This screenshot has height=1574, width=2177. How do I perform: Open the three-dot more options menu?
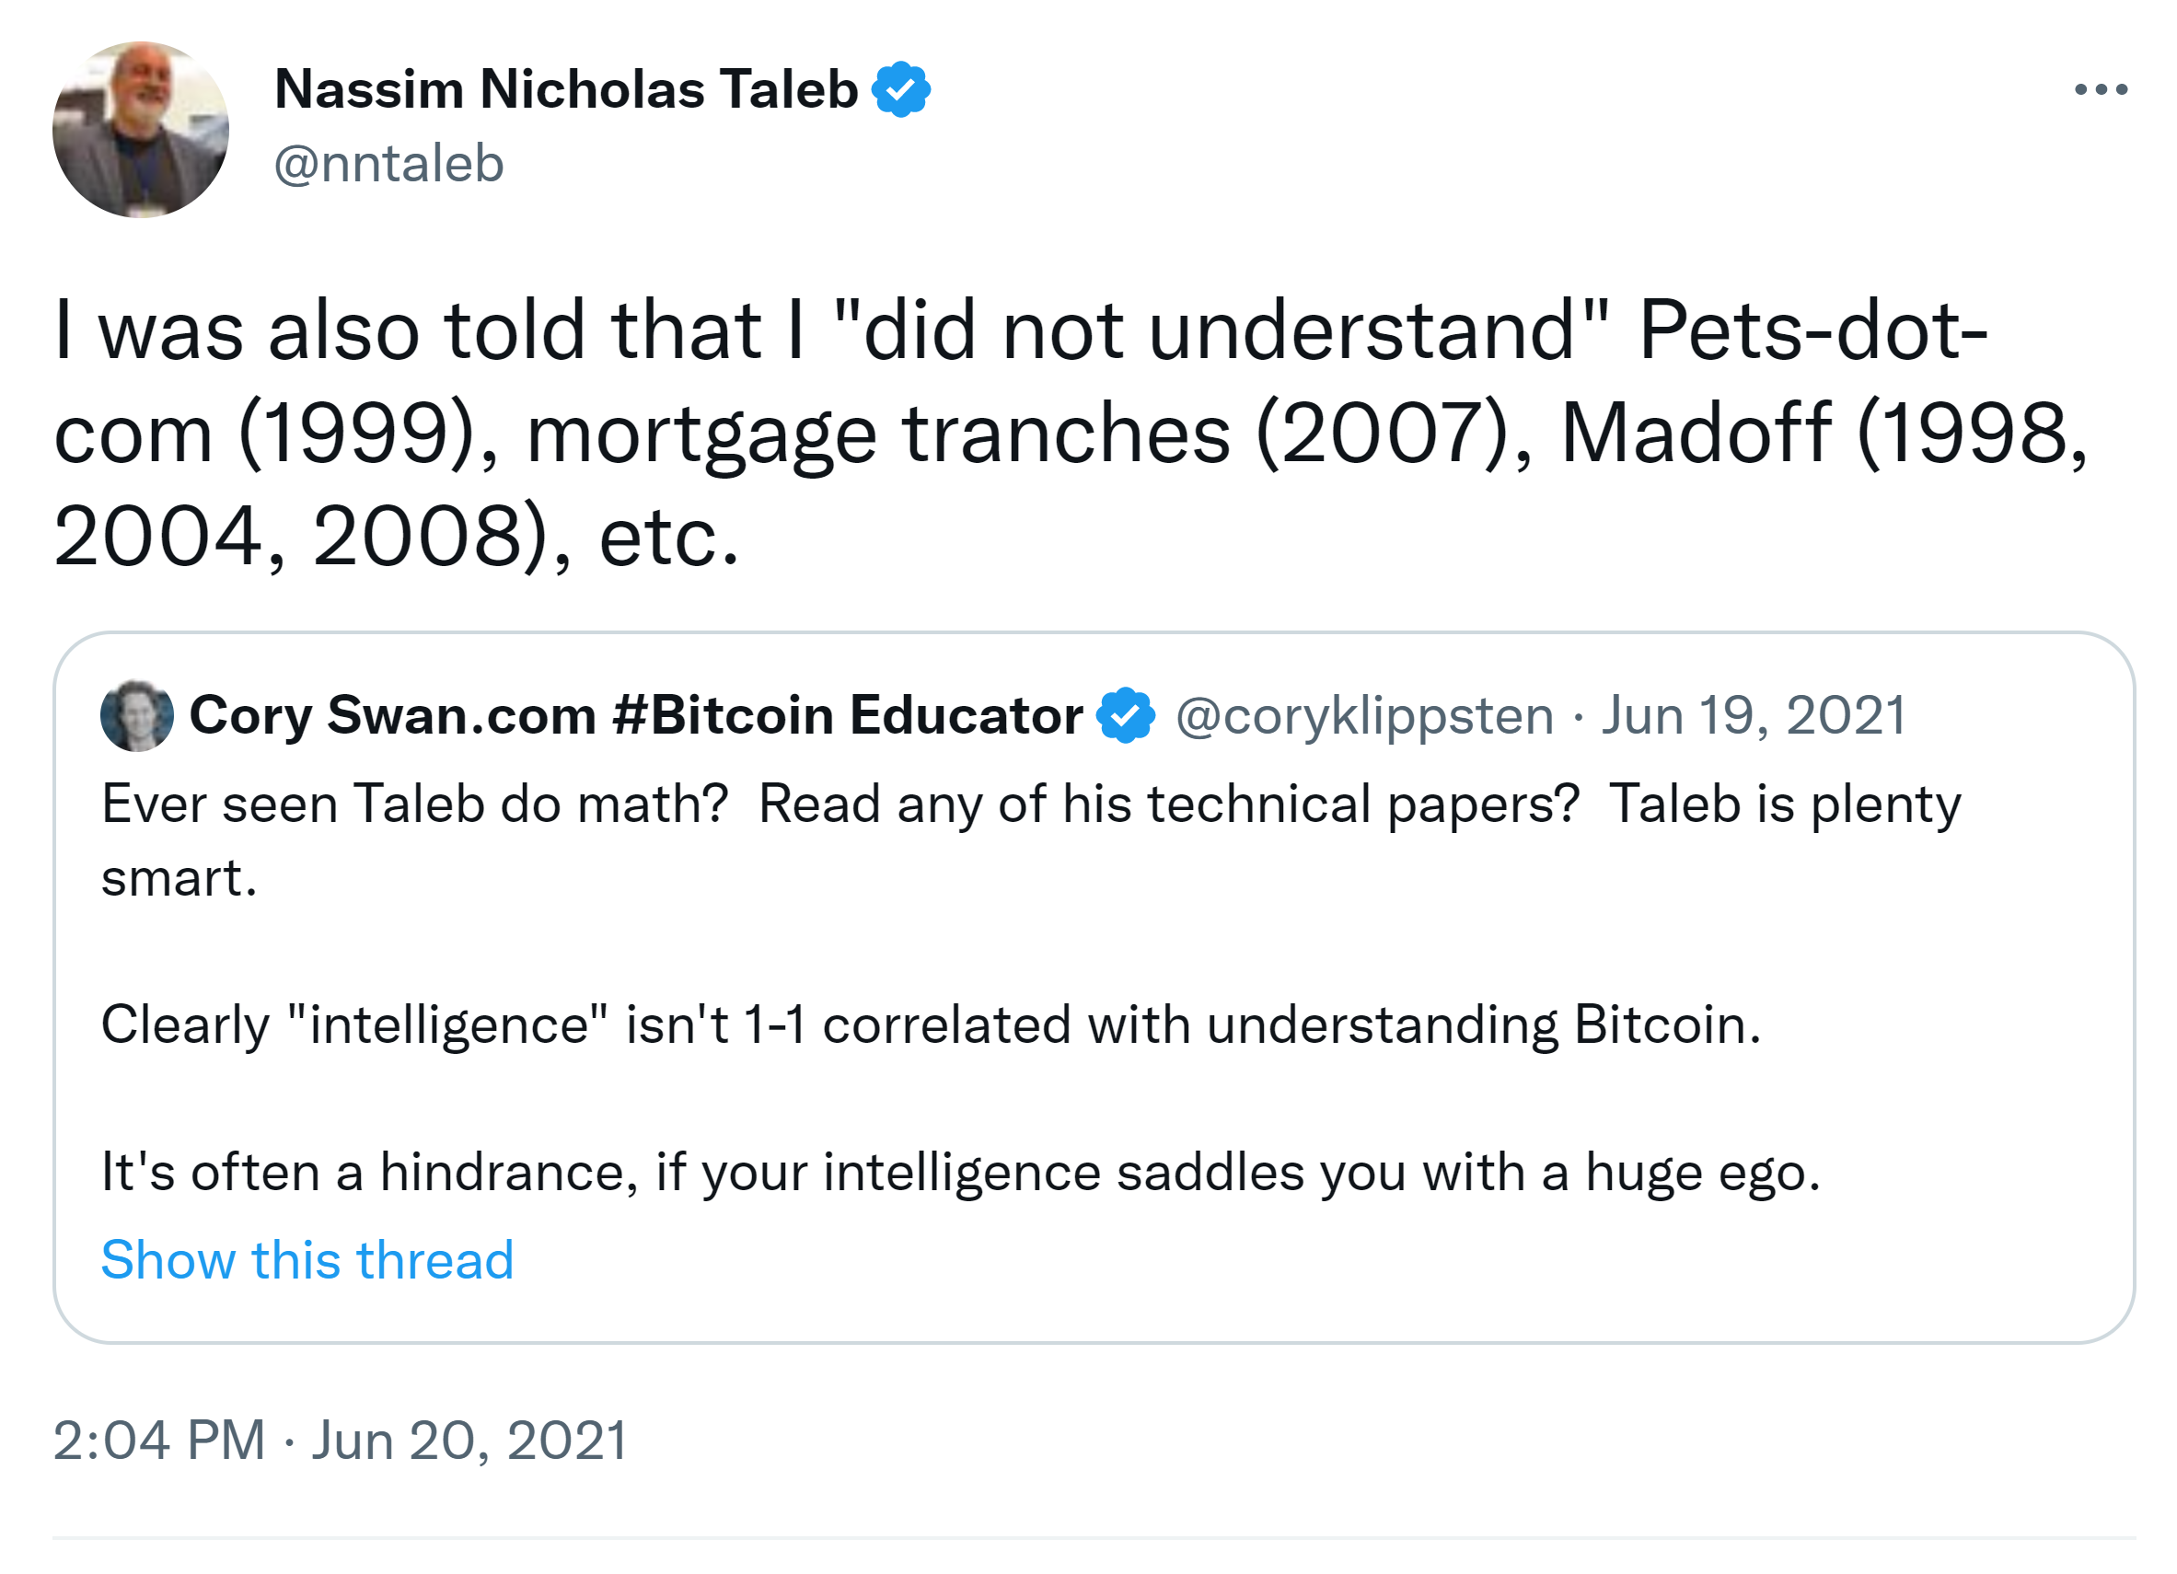[2101, 90]
